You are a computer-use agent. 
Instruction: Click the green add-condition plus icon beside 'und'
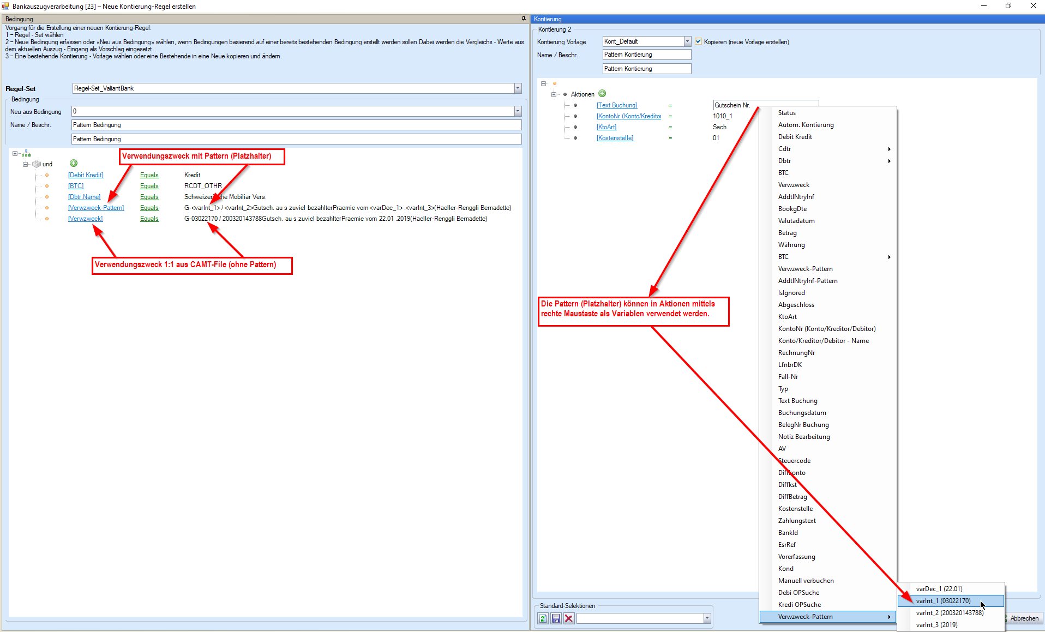[x=74, y=163]
